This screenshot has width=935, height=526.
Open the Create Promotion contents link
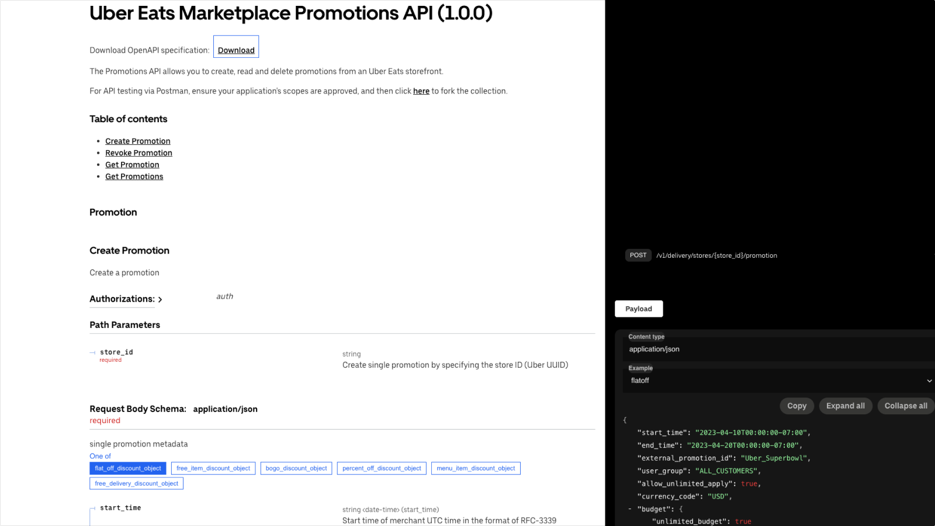point(138,141)
